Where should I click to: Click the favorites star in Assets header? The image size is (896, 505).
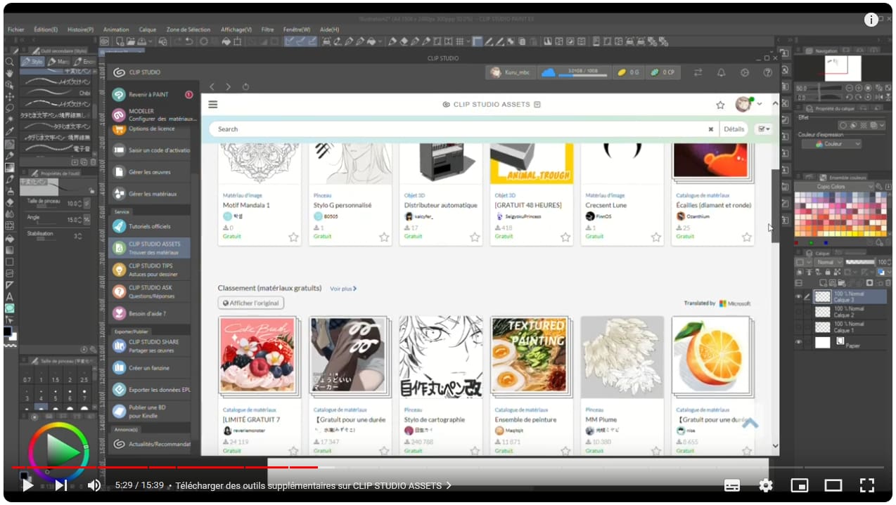(720, 105)
